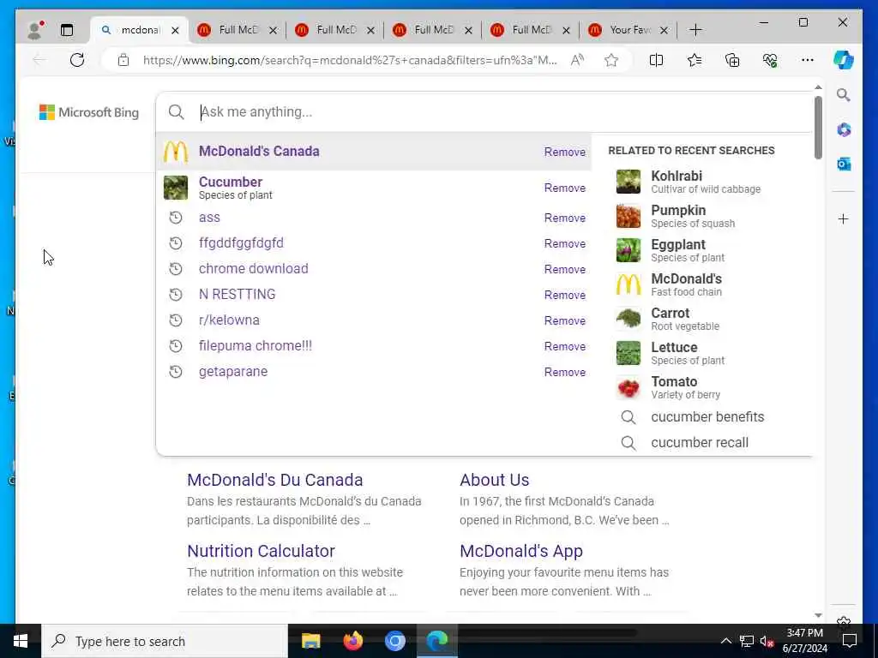
Task: Open Settings and more ellipsis menu
Action: pos(808,60)
